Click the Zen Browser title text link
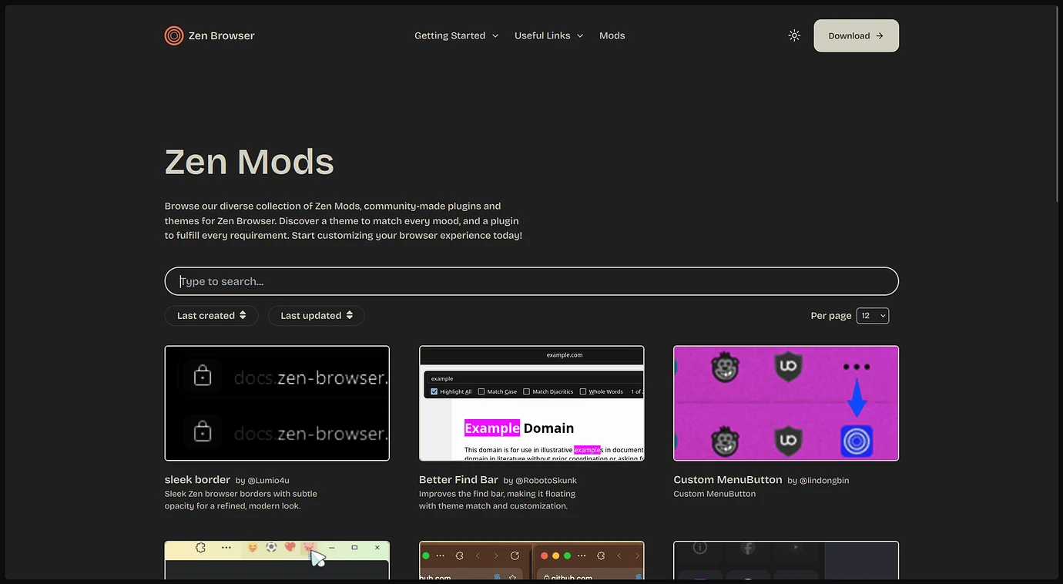The width and height of the screenshot is (1063, 584). [221, 35]
